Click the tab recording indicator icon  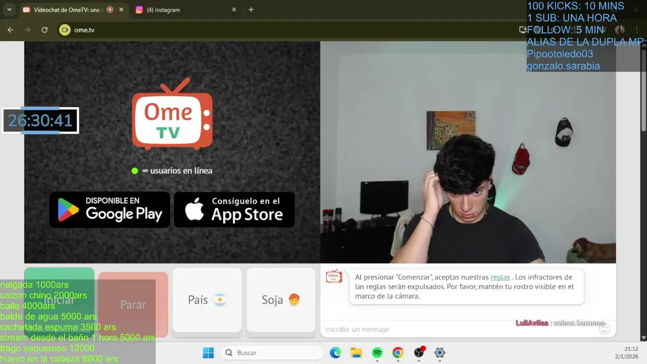tap(110, 10)
